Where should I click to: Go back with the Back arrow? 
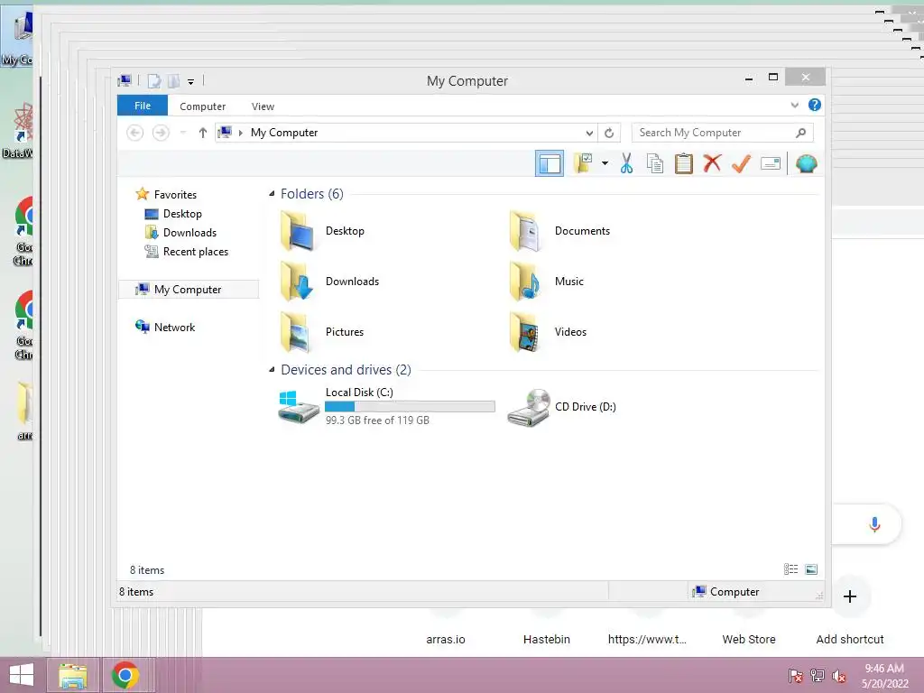(135, 133)
